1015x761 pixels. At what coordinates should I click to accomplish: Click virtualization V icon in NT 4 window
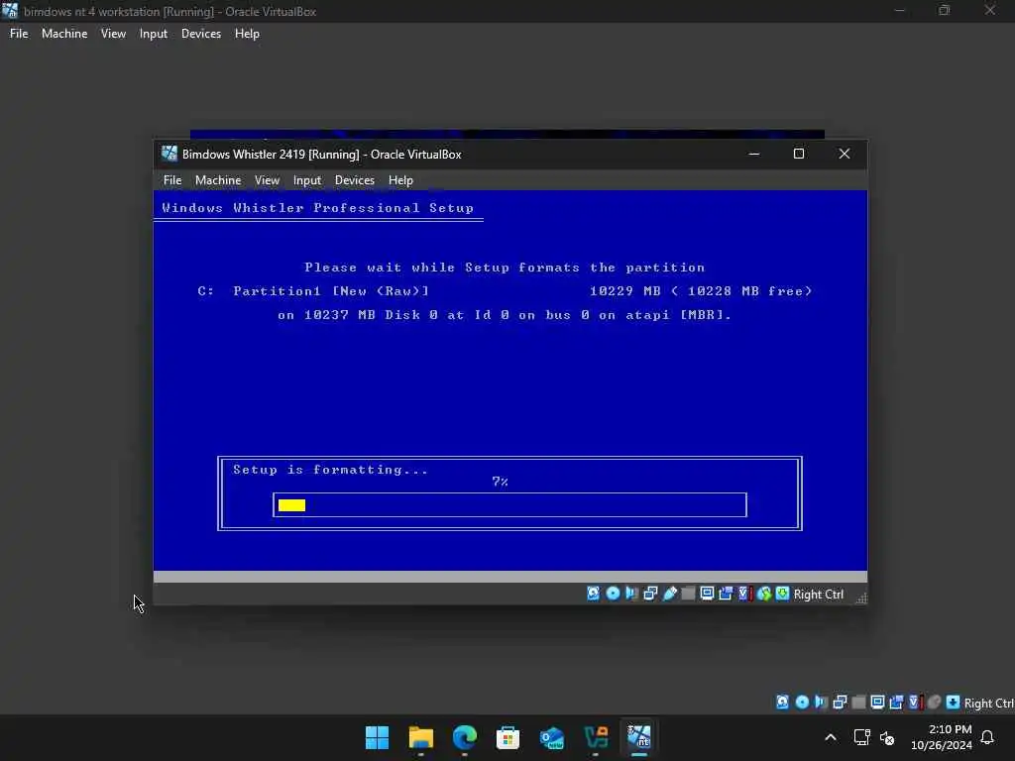point(915,703)
